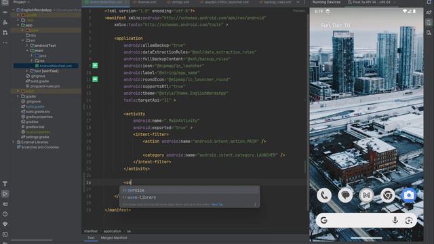
Task: Collapse the main folder
Action: click(x=27, y=51)
